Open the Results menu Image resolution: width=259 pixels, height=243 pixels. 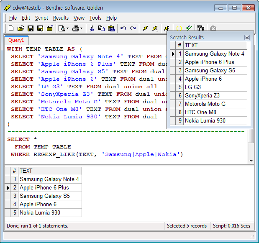click(x=61, y=18)
